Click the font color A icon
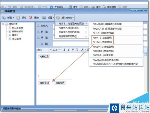This screenshot has height=113, width=150. [x=82, y=50]
